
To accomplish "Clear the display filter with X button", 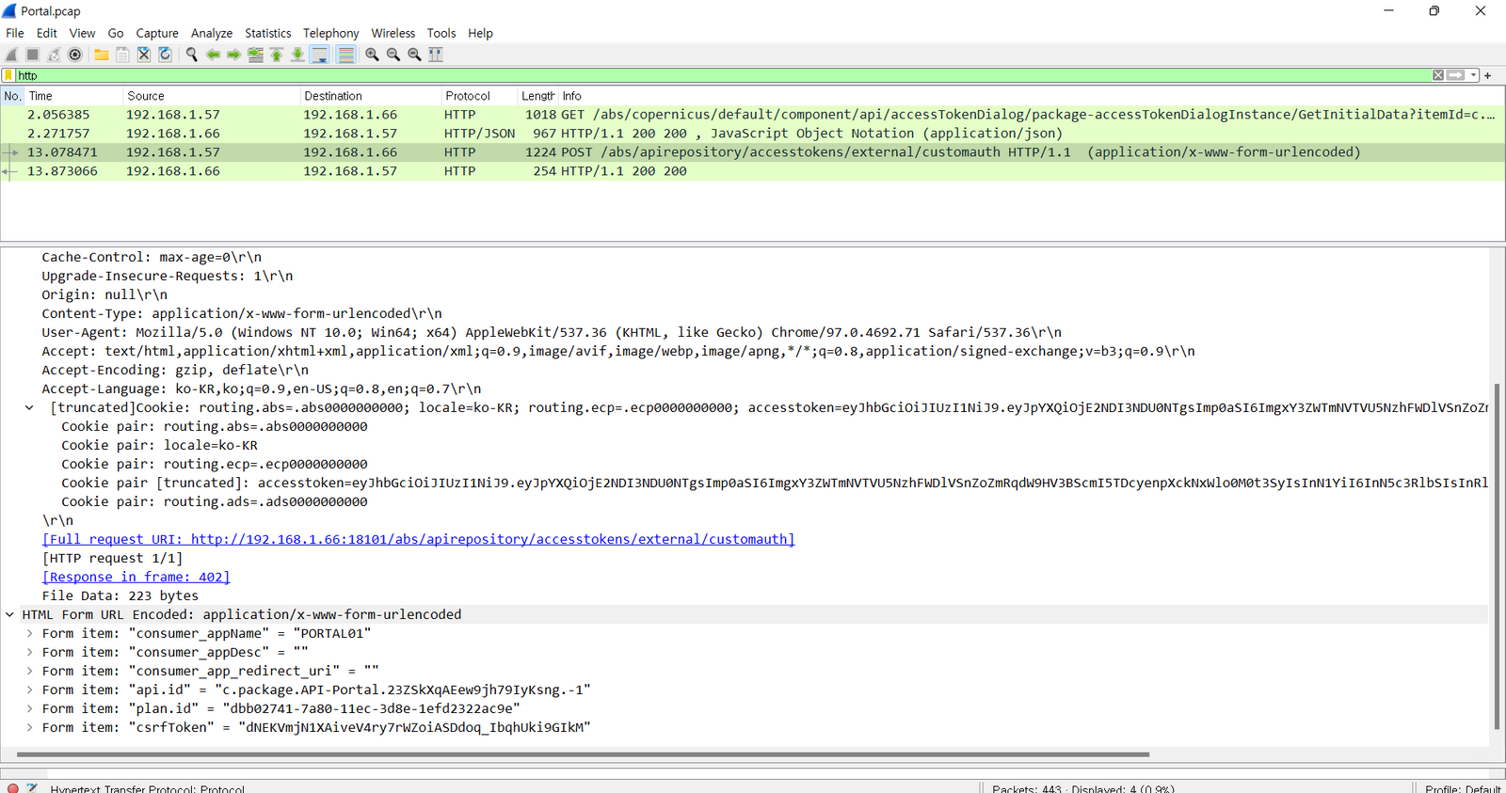I will (x=1437, y=75).
